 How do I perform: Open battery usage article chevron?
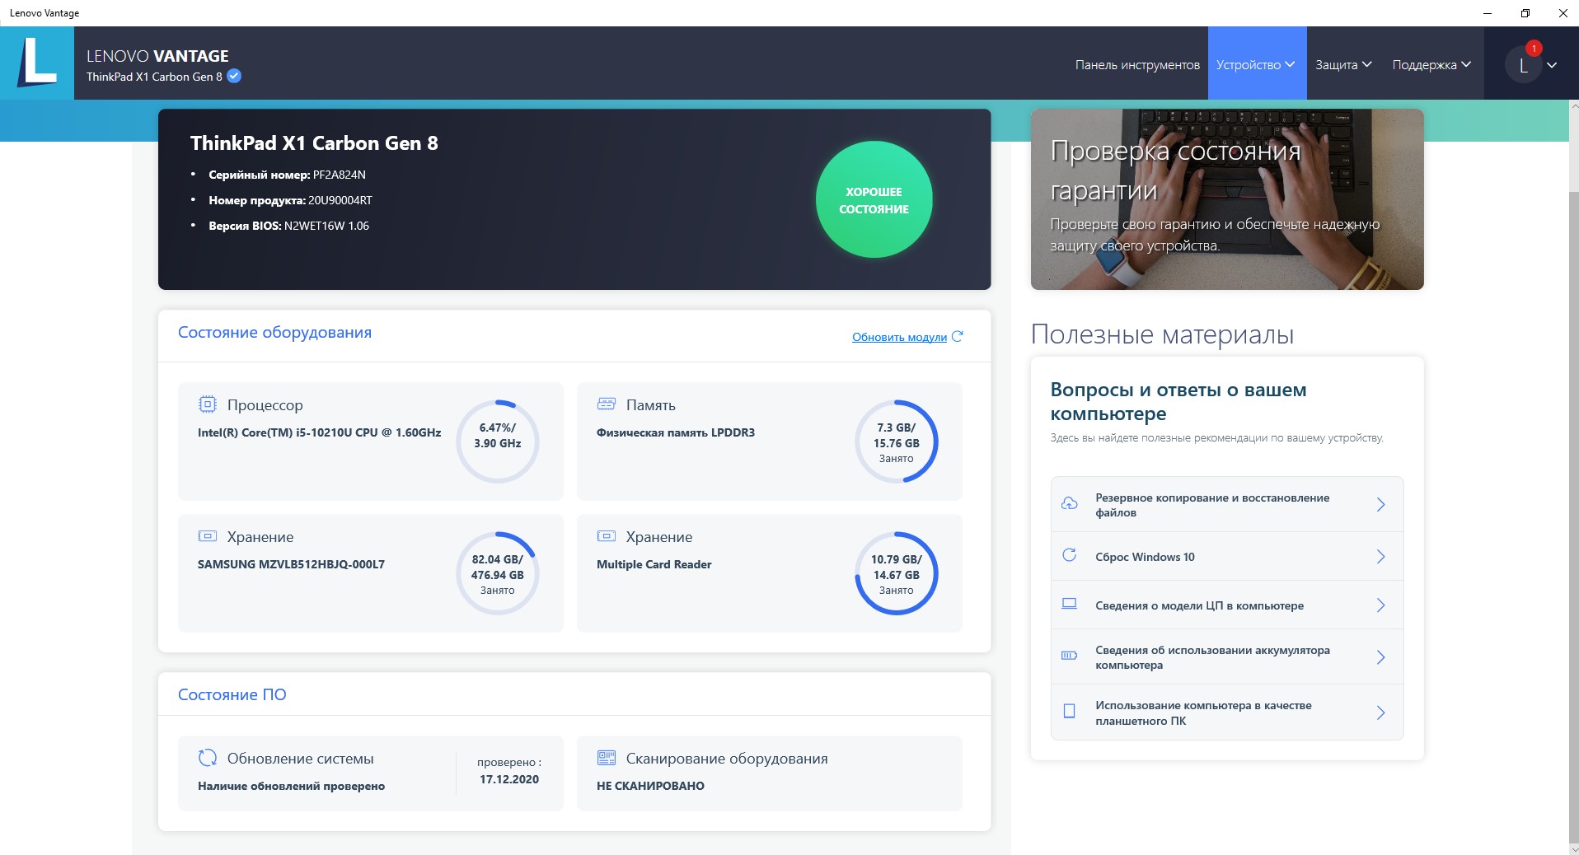(x=1381, y=657)
